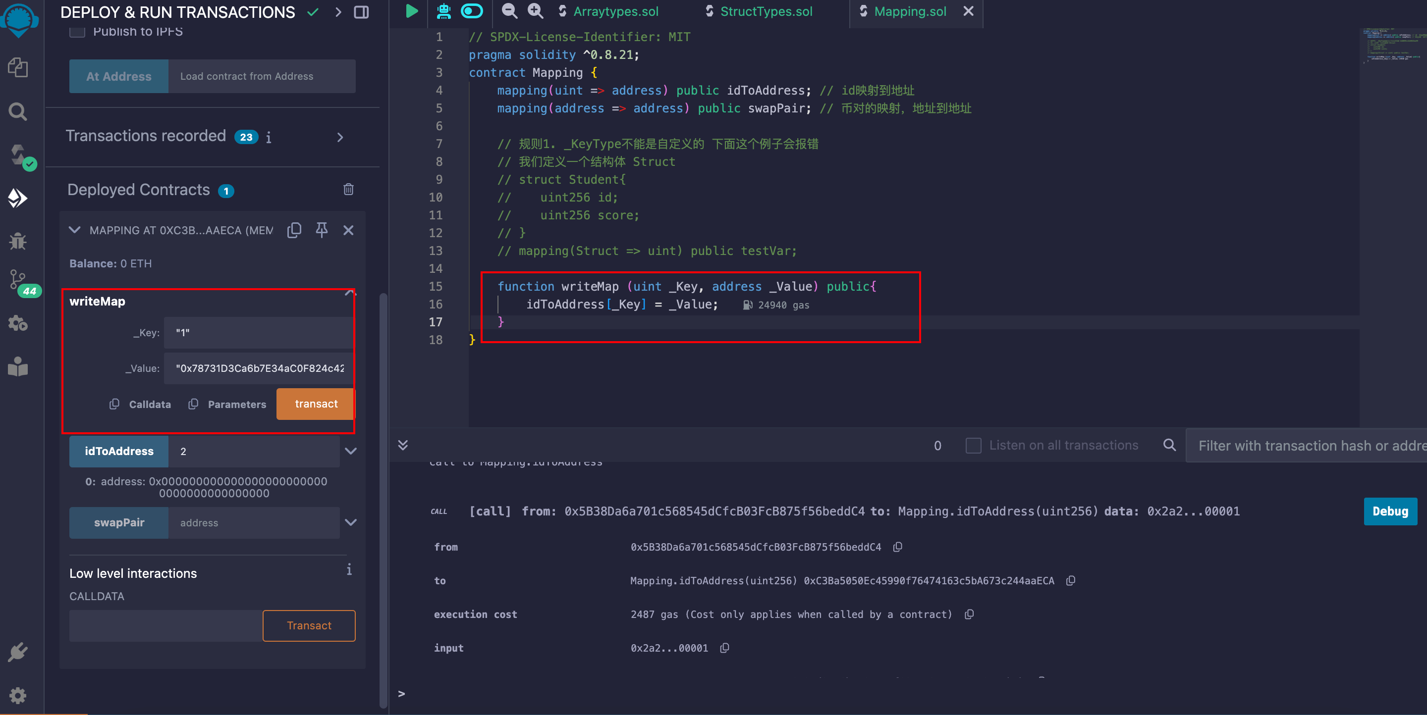Enable Listen on all transactions checkbox

(x=973, y=446)
